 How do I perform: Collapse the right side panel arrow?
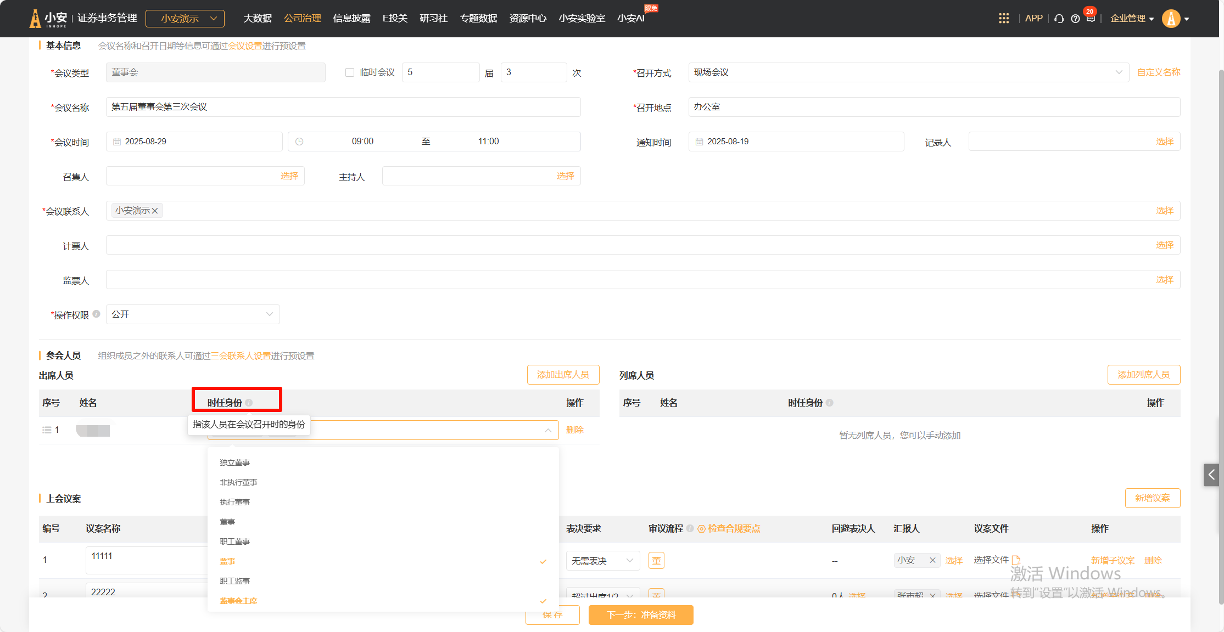(1211, 475)
